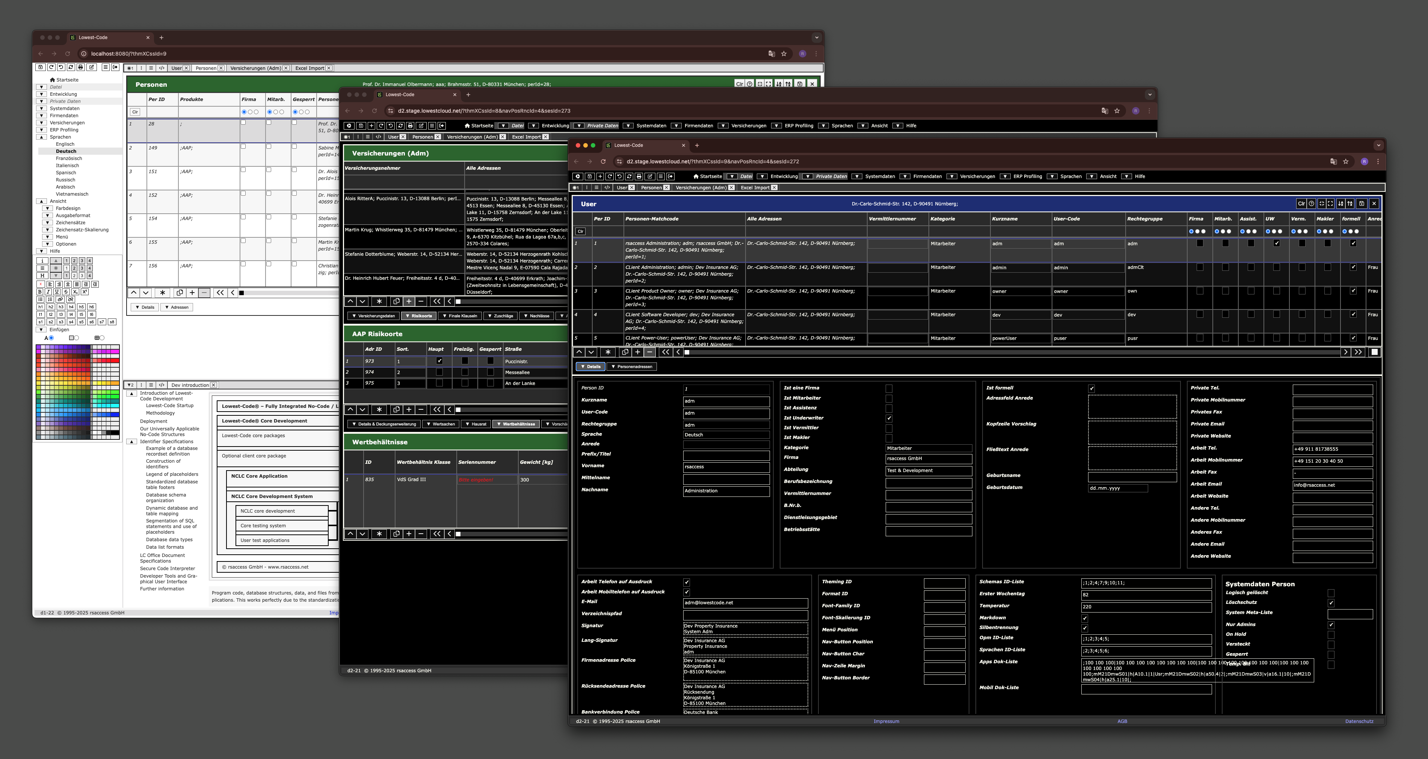Viewport: 1428px width, 759px height.
Task: Pick a green swatch in localhost color palette
Action: [x=115, y=397]
